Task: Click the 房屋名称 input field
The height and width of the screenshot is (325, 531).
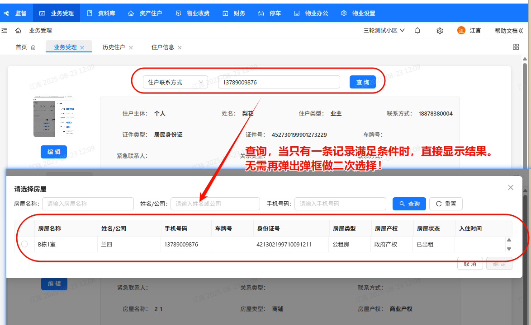Action: tap(88, 204)
